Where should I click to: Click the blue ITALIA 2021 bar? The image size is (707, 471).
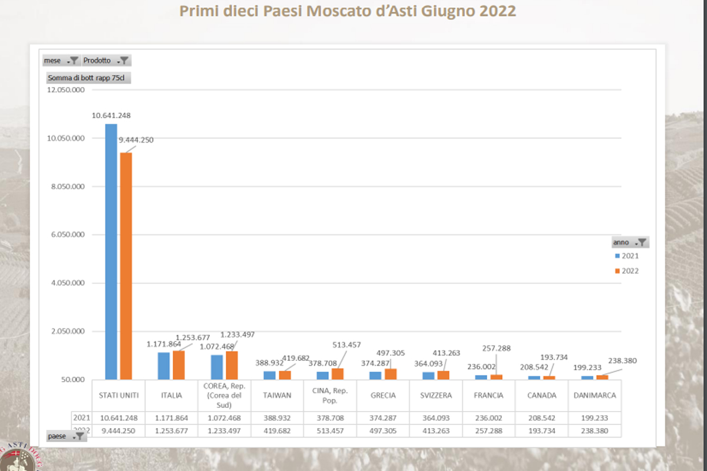tap(164, 366)
